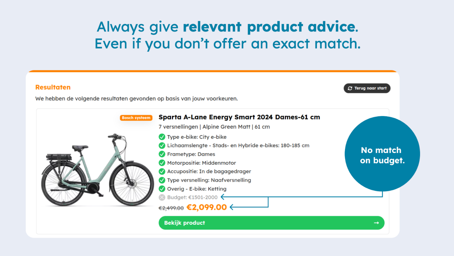Click the Resultaten heading
This screenshot has height=256, width=454.
53,87
